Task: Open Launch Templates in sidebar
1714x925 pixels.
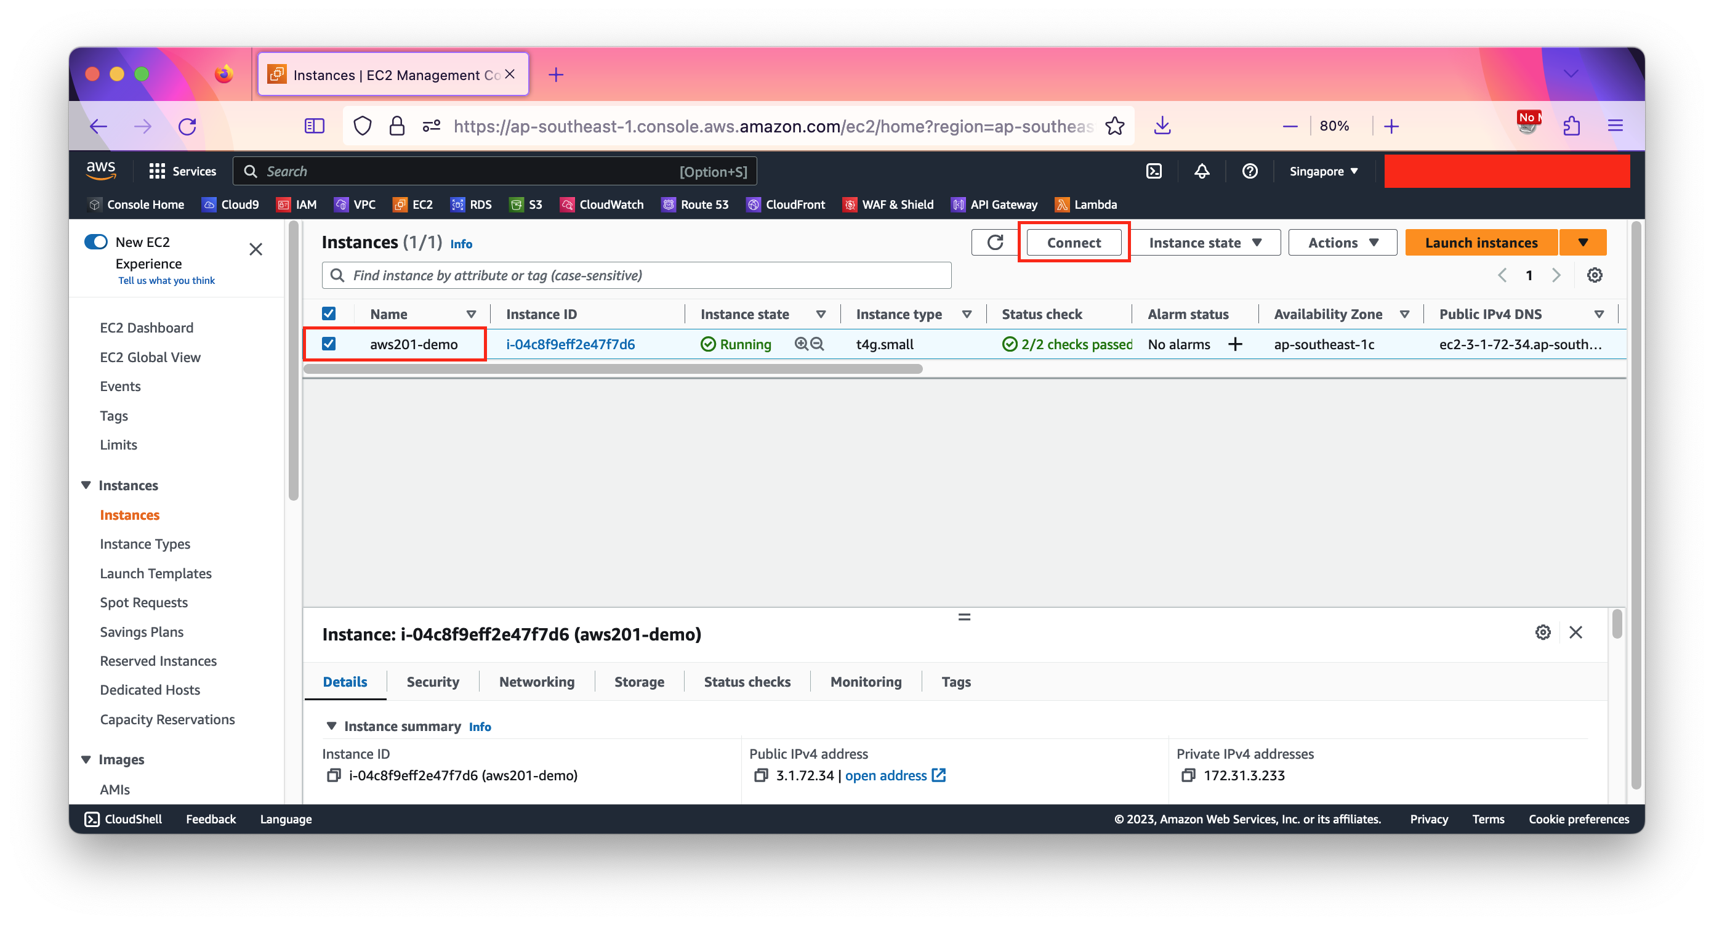Action: [x=156, y=573]
